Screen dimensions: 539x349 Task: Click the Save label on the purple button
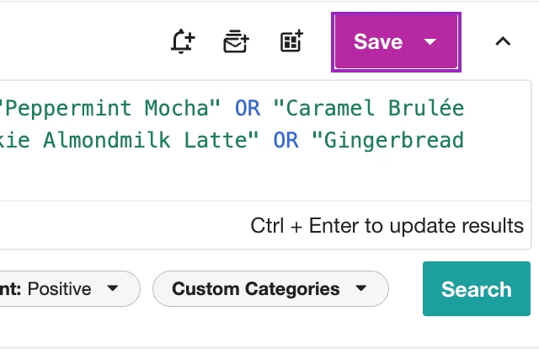[x=378, y=41]
